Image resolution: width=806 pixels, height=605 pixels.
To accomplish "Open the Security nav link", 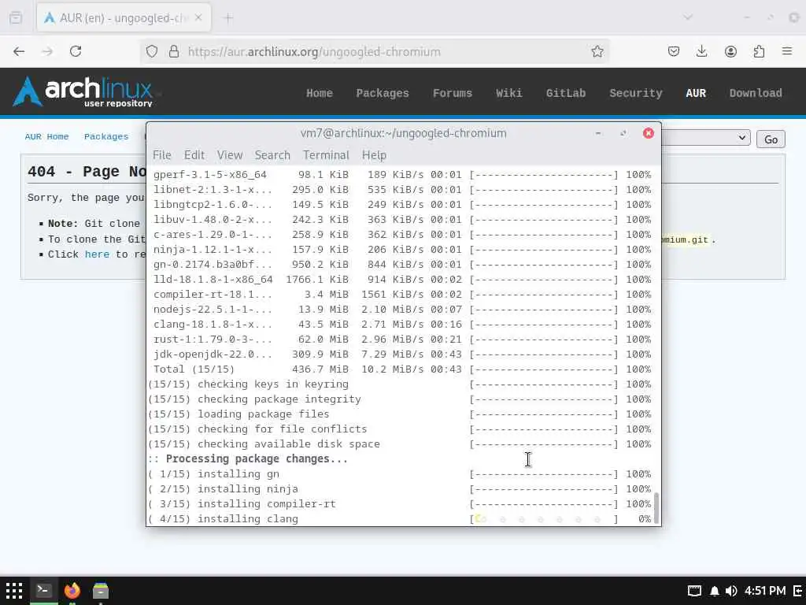I will coord(636,93).
